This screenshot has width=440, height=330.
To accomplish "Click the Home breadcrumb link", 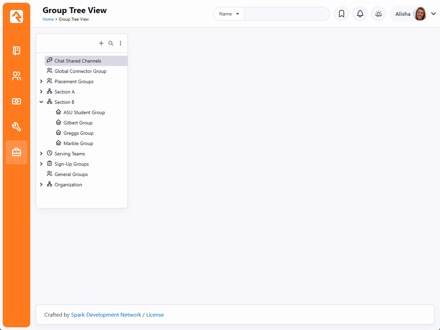I will click(x=48, y=19).
